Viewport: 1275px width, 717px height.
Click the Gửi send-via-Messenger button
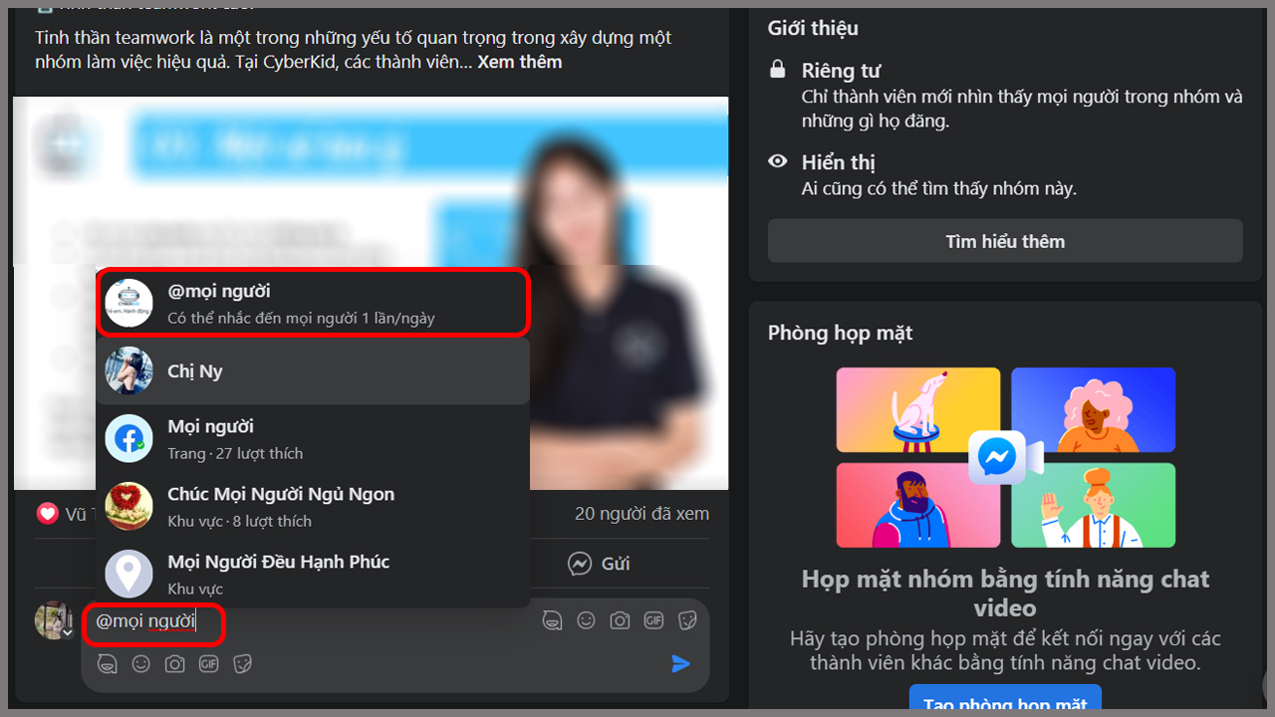coord(599,564)
